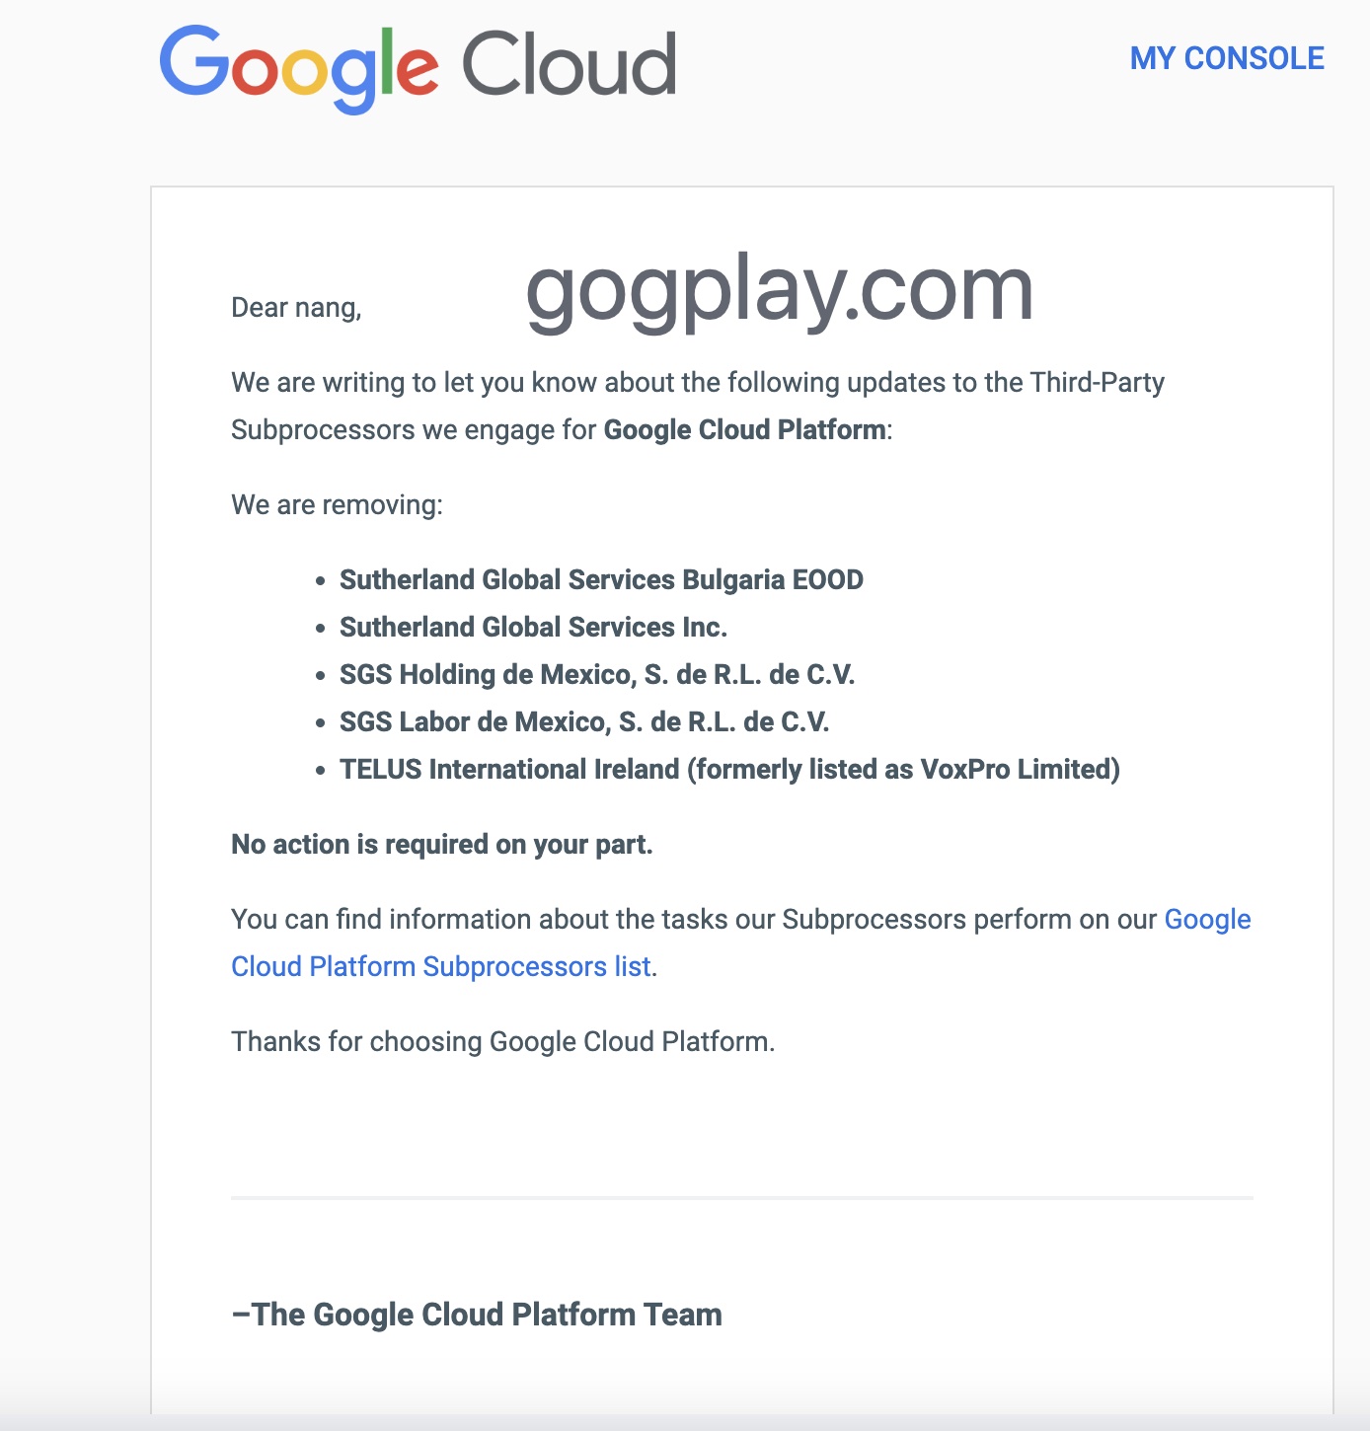Click 'Sutherland Global Services Inc.' list item
Image resolution: width=1370 pixels, height=1431 pixels.
533,627
